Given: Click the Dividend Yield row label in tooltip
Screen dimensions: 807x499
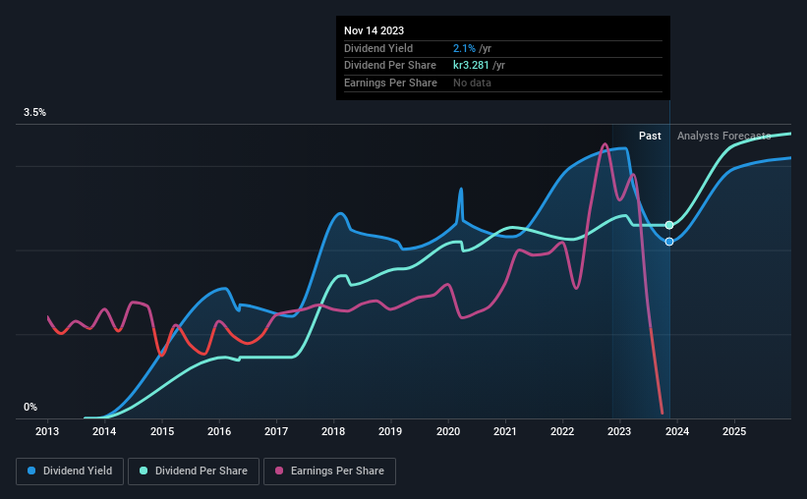Looking at the screenshot, I should (378, 48).
